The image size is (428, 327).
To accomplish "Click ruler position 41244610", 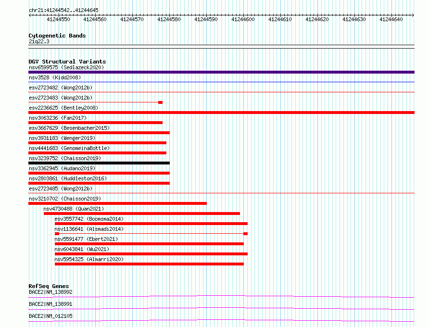I will [280, 19].
